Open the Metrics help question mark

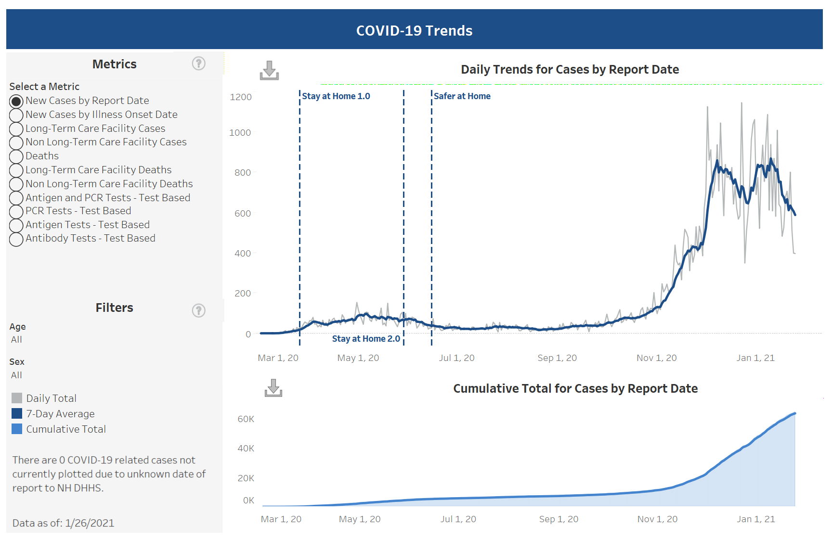[198, 64]
